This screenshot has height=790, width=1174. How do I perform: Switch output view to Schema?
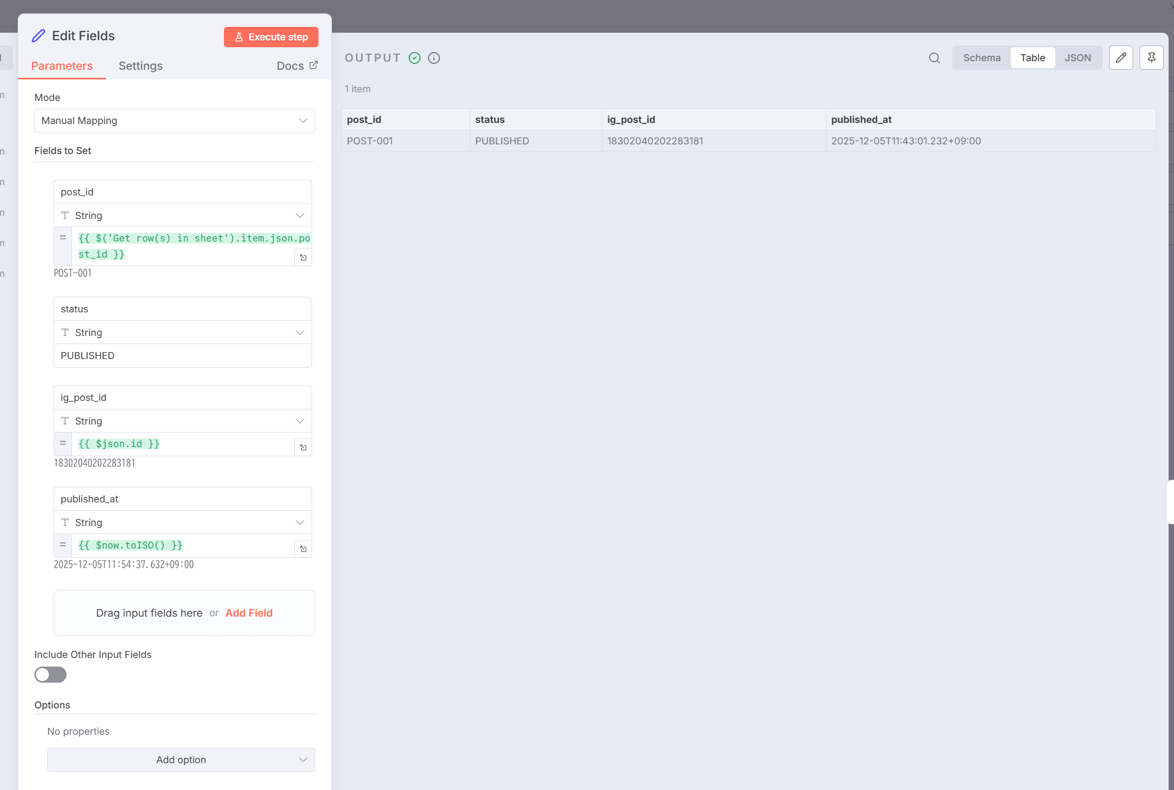click(x=982, y=58)
